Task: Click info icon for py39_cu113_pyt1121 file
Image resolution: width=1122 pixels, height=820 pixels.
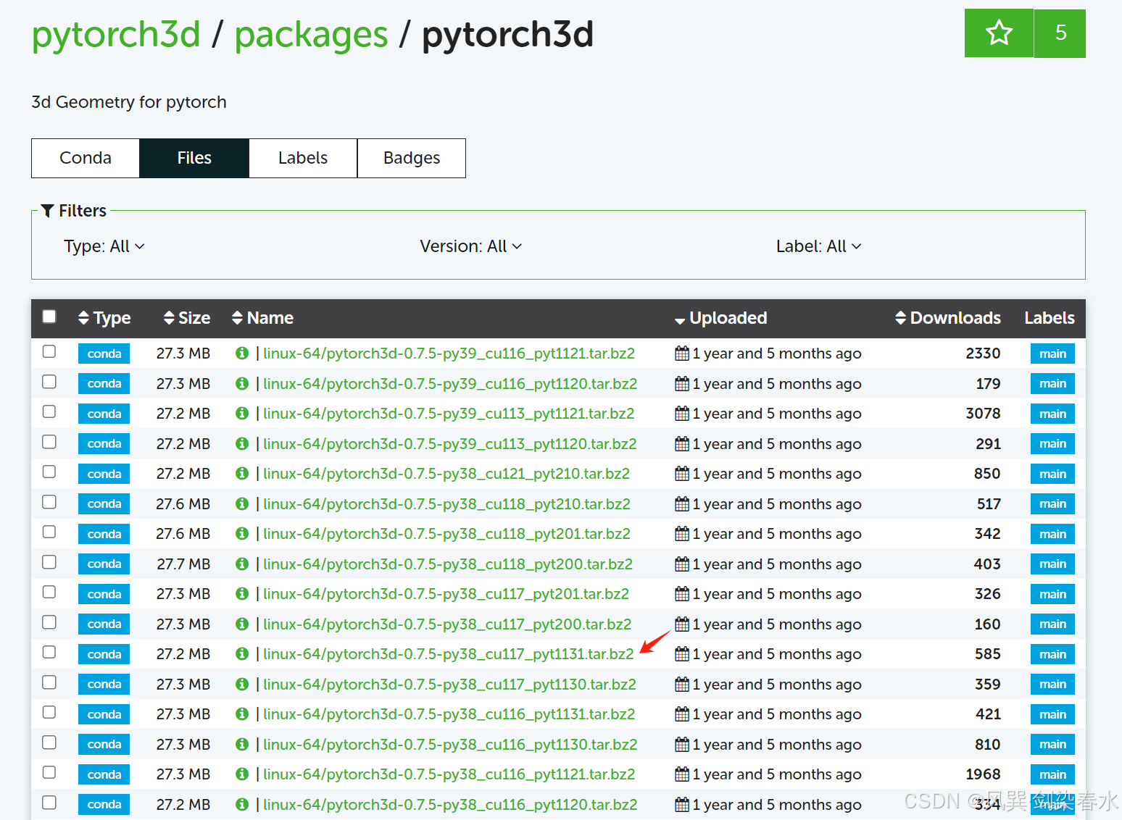Action: click(242, 414)
